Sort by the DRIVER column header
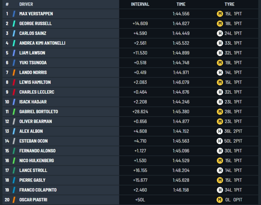261x205 pixels. click(x=26, y=4)
